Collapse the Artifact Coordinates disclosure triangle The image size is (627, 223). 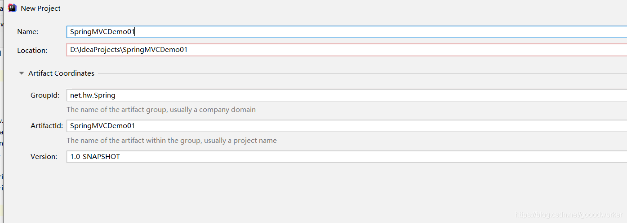22,73
